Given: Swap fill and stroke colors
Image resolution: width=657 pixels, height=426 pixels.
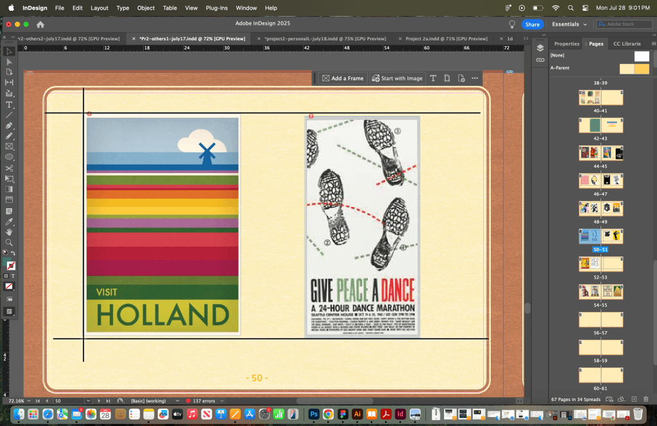Looking at the screenshot, I should 13,254.
